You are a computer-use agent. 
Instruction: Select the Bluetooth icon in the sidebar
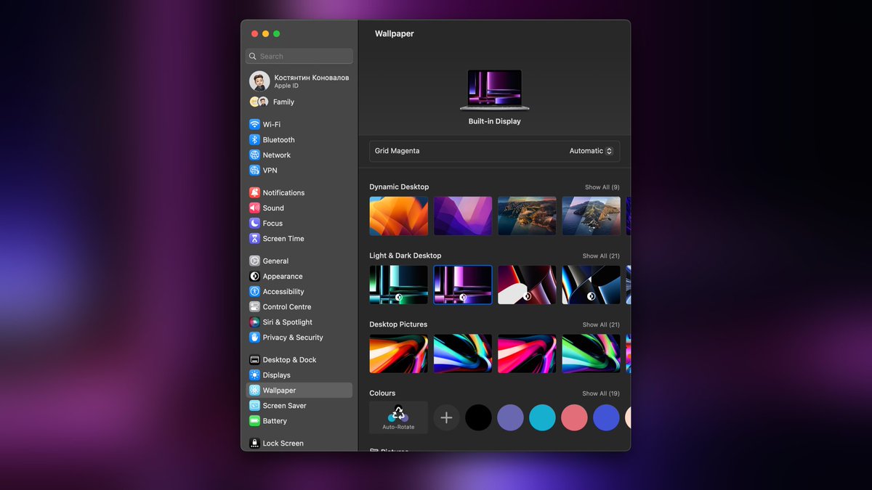pyautogui.click(x=256, y=139)
